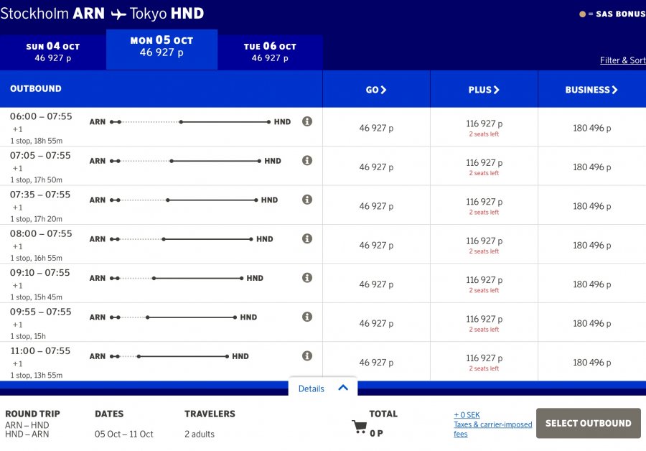The width and height of the screenshot is (646, 451).
Task: Open Taxes & carrier-imposed fees link
Action: pos(492,429)
